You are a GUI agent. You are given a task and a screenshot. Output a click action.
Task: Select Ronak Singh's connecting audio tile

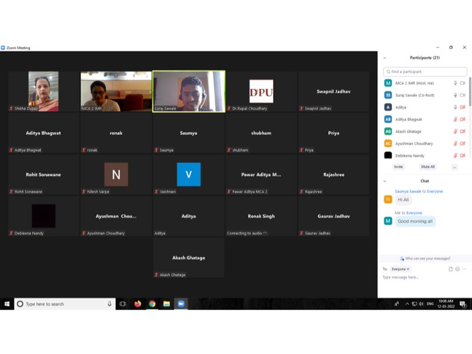pyautogui.click(x=261, y=216)
